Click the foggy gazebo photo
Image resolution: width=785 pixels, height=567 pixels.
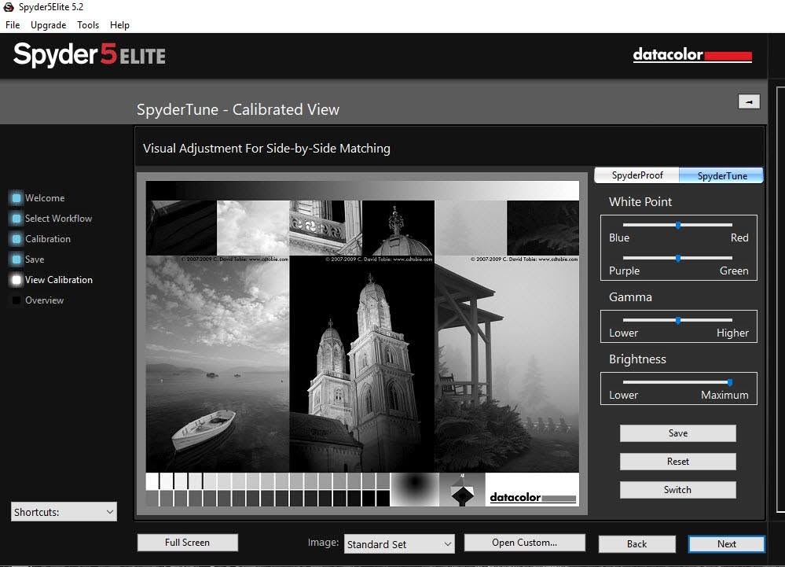point(507,363)
